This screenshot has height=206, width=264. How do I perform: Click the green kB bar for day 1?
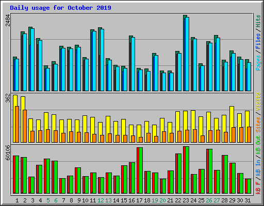coord(17,175)
